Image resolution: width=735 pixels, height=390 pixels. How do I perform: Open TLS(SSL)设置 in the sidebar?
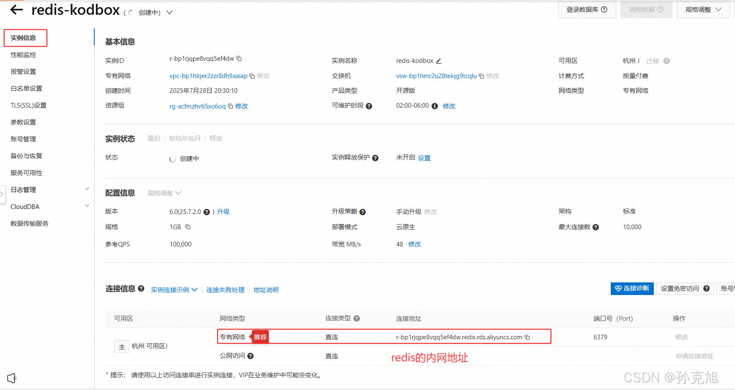28,106
